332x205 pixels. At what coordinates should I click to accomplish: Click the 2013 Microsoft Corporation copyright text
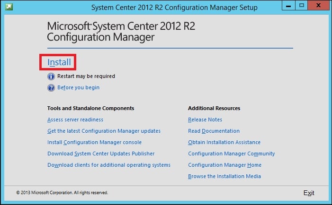(x=62, y=193)
